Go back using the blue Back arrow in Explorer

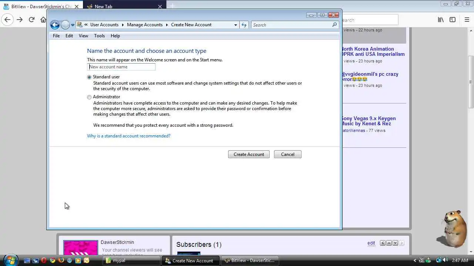(55, 25)
